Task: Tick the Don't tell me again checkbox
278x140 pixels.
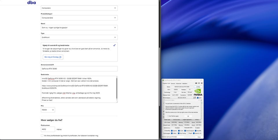Action: [168, 116]
